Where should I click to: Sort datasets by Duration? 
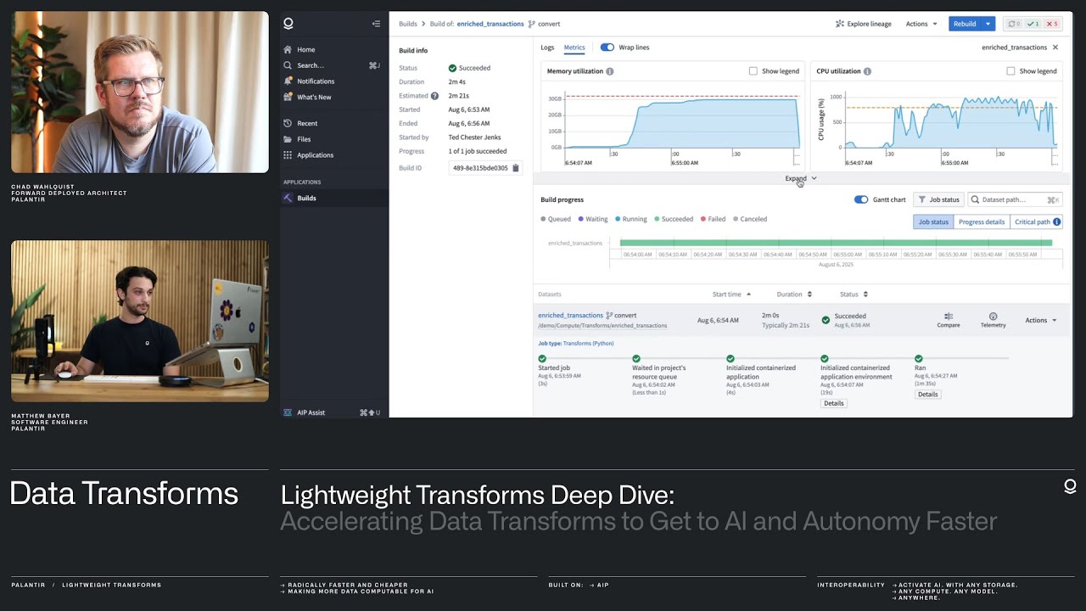(794, 294)
